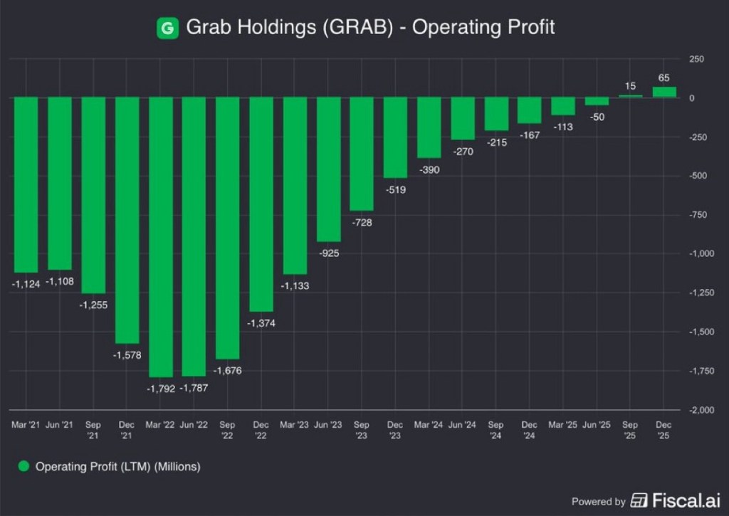
Task: Click the green Grab logo icon
Action: [x=167, y=28]
